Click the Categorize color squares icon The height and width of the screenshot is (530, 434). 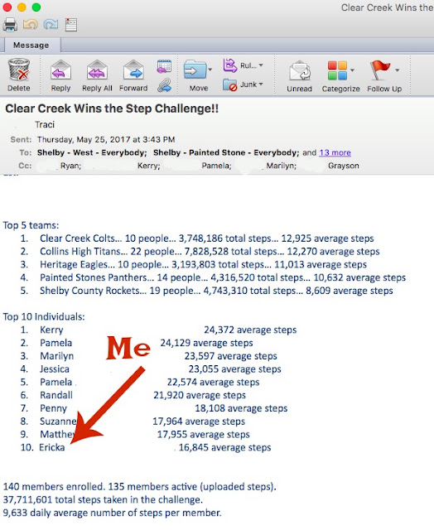[x=337, y=70]
